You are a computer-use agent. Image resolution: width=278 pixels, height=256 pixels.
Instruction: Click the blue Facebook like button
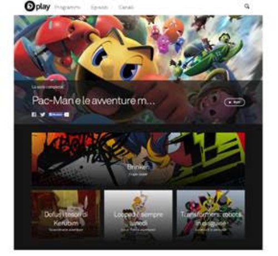[56, 114]
